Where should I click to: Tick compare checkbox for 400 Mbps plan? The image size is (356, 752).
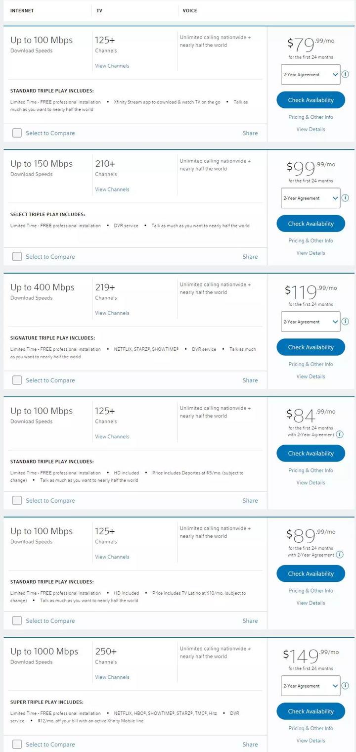17,380
